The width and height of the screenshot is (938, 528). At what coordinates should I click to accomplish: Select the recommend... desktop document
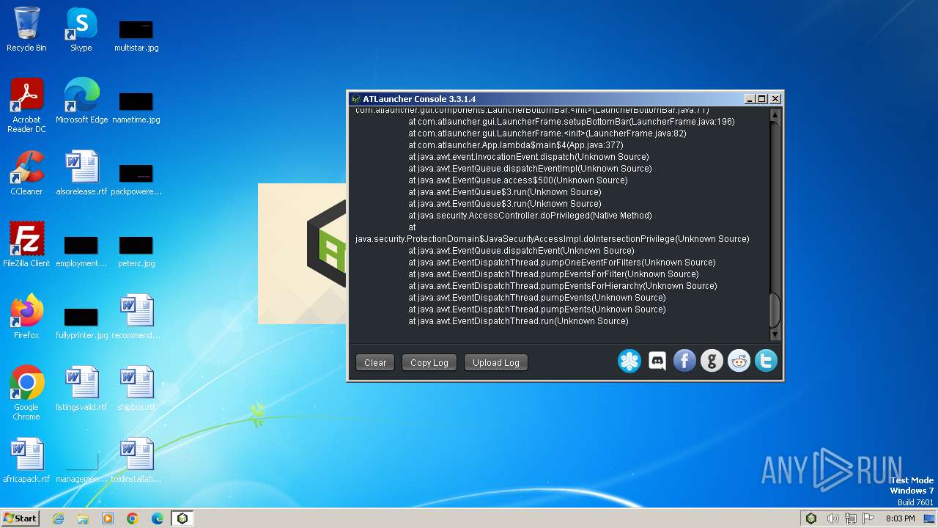pos(136,317)
